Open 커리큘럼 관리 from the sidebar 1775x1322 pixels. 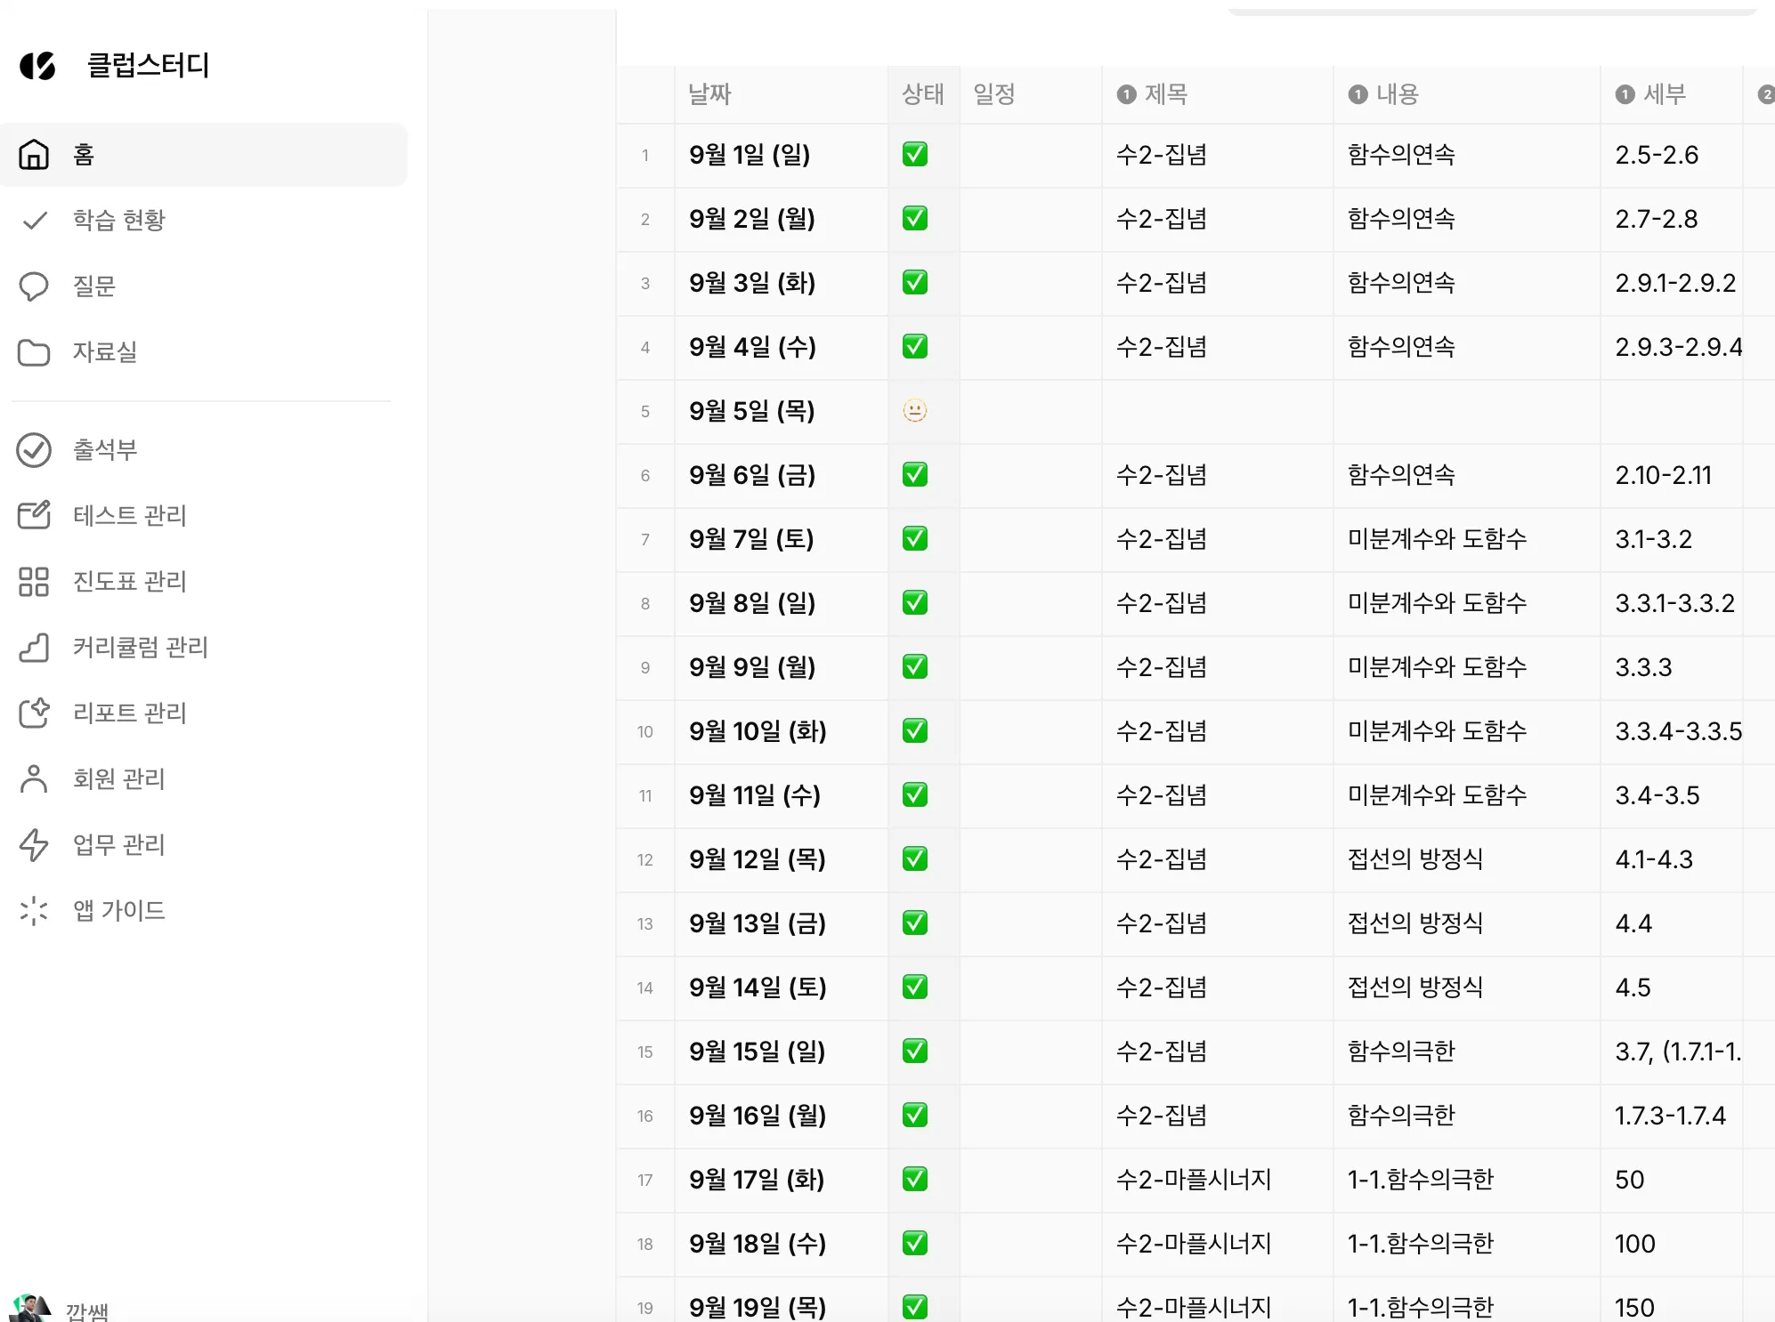tap(140, 648)
